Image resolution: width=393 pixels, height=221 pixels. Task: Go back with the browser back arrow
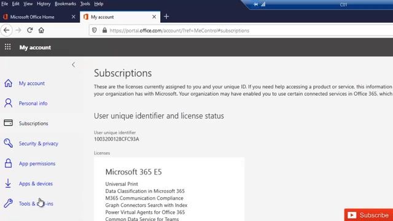point(7,30)
